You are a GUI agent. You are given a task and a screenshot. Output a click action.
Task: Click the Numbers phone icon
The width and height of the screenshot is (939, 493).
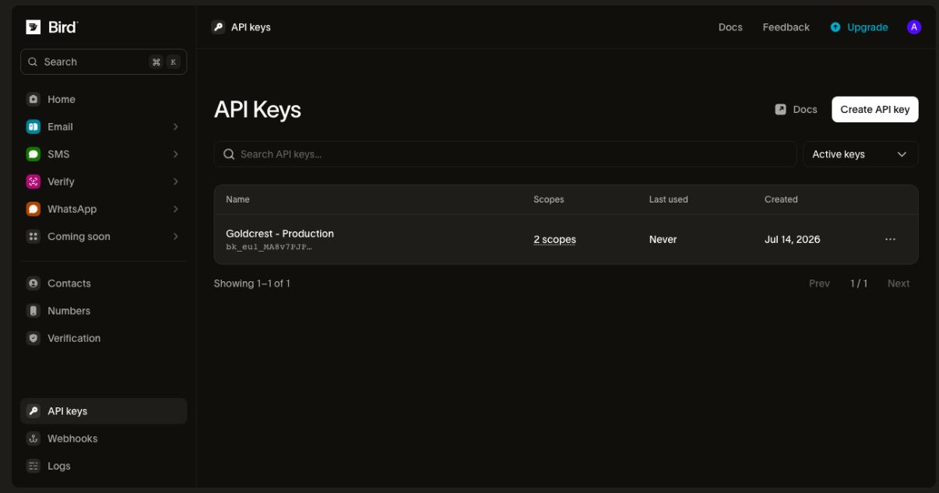(33, 311)
